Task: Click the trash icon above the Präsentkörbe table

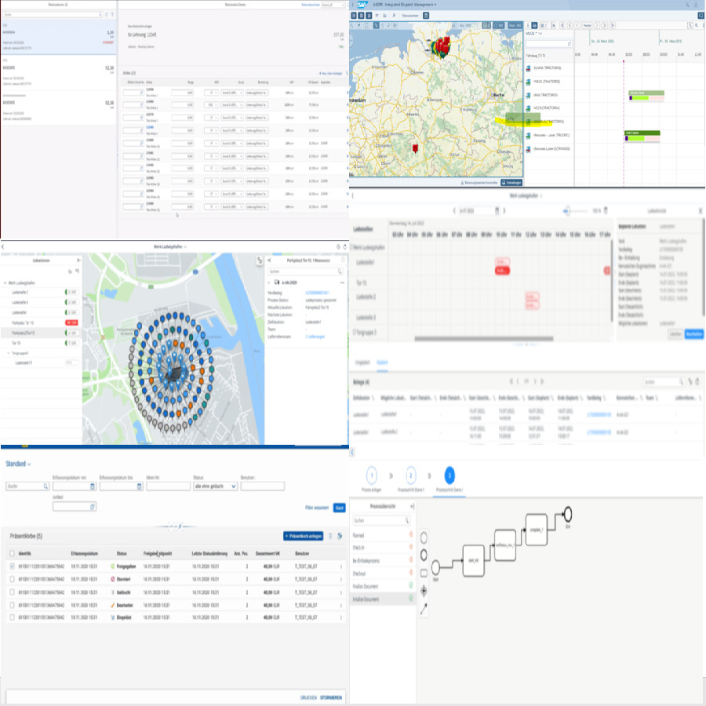Action: (330, 535)
